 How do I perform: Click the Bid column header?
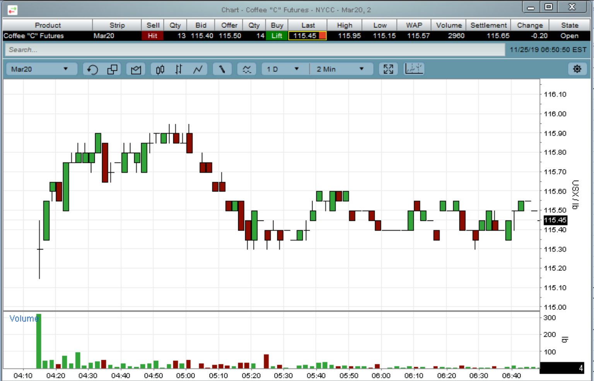click(201, 25)
